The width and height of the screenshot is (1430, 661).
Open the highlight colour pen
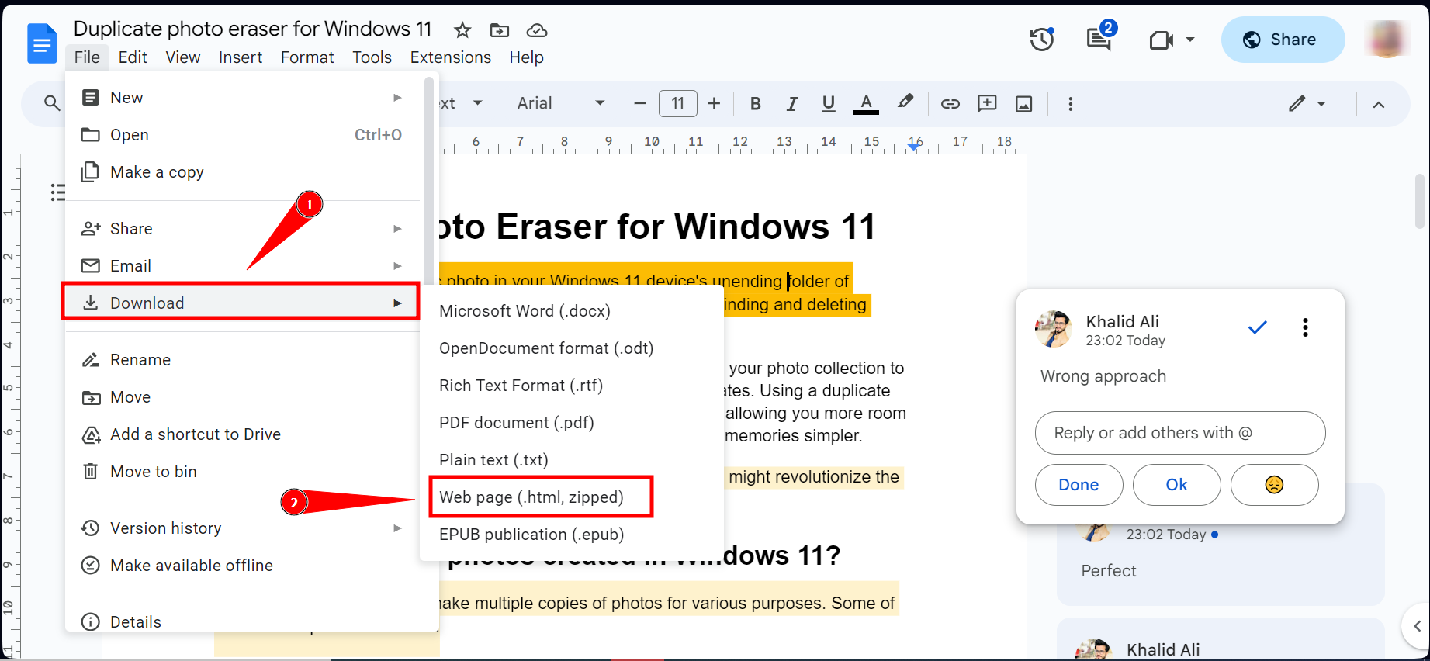(x=905, y=102)
